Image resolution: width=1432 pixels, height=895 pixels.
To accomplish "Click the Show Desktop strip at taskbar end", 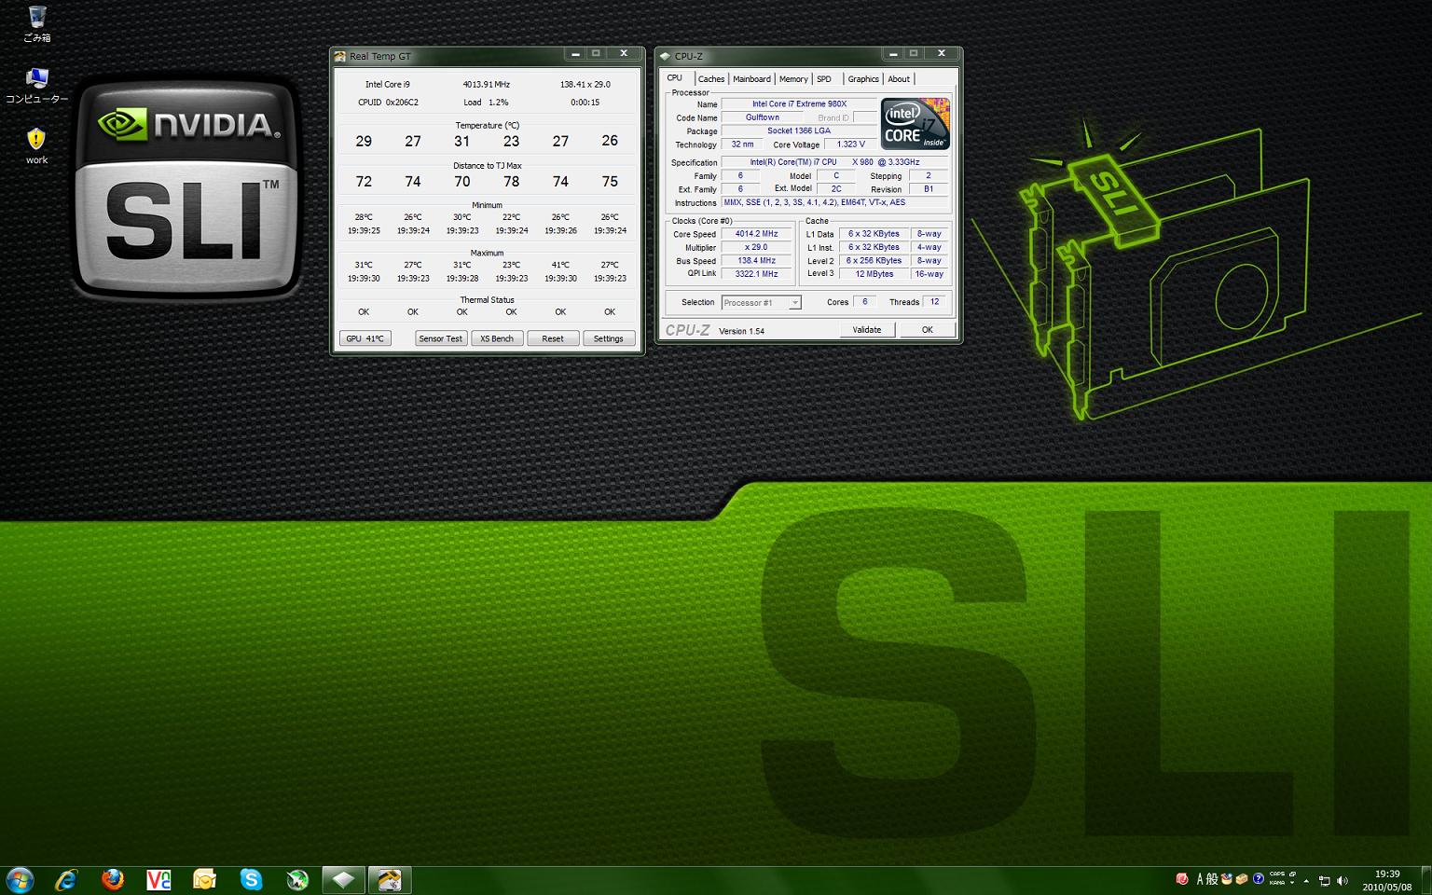I will [x=1425, y=880].
